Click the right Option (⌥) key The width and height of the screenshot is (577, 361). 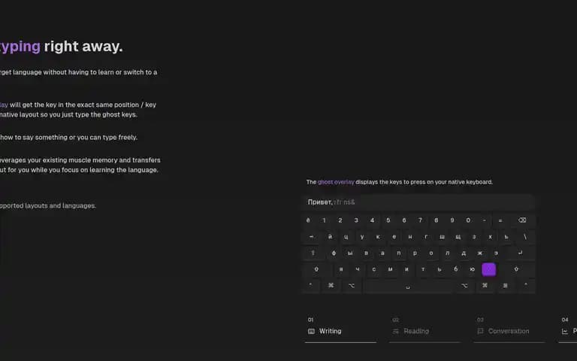(x=464, y=286)
